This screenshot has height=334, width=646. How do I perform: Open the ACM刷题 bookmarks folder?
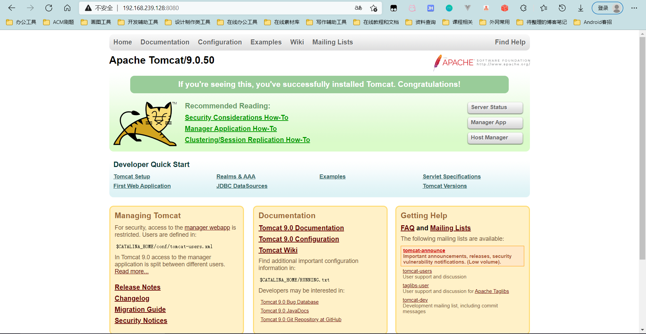click(59, 22)
